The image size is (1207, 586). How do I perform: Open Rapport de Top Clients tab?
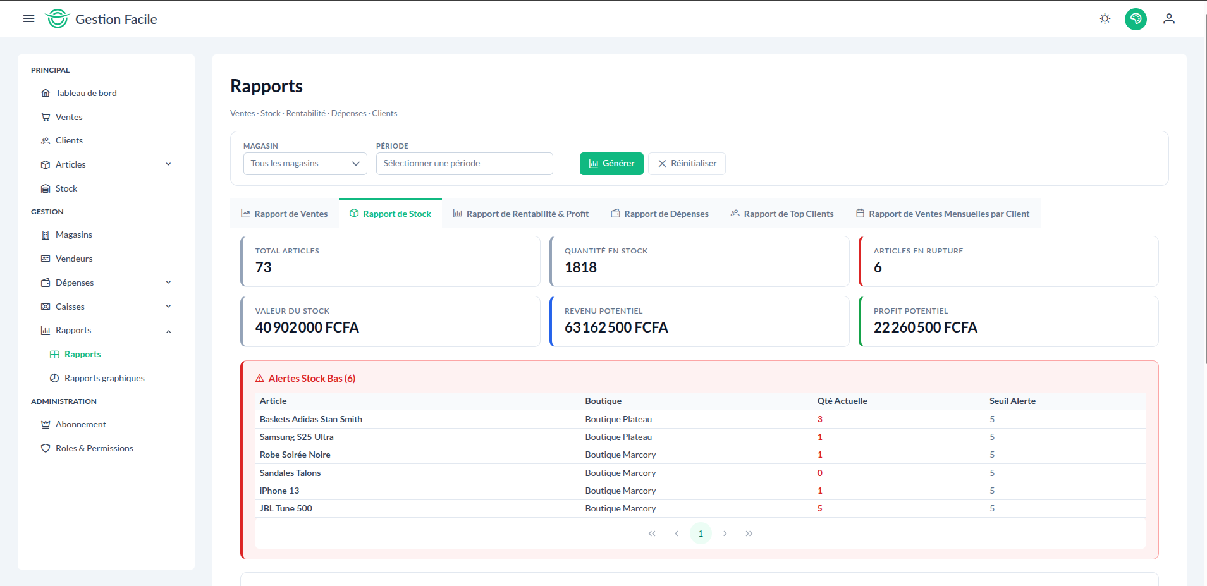click(782, 214)
